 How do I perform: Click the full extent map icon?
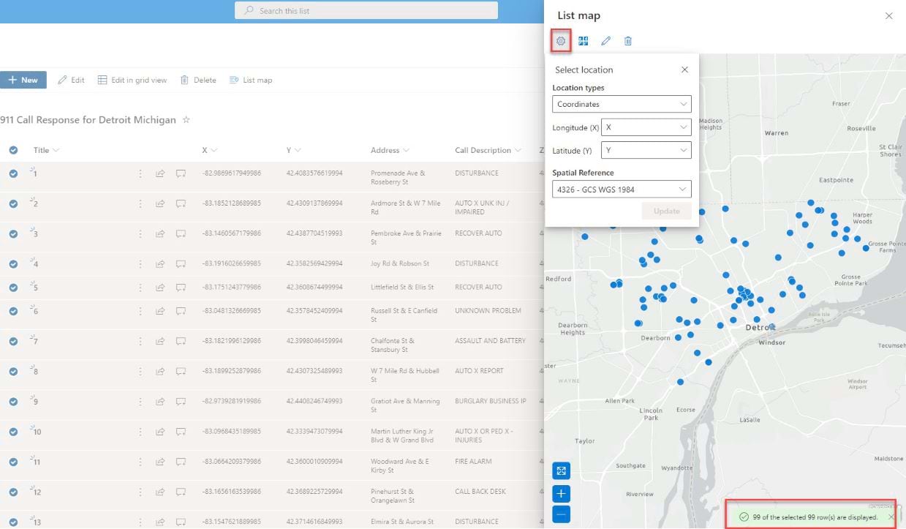562,471
